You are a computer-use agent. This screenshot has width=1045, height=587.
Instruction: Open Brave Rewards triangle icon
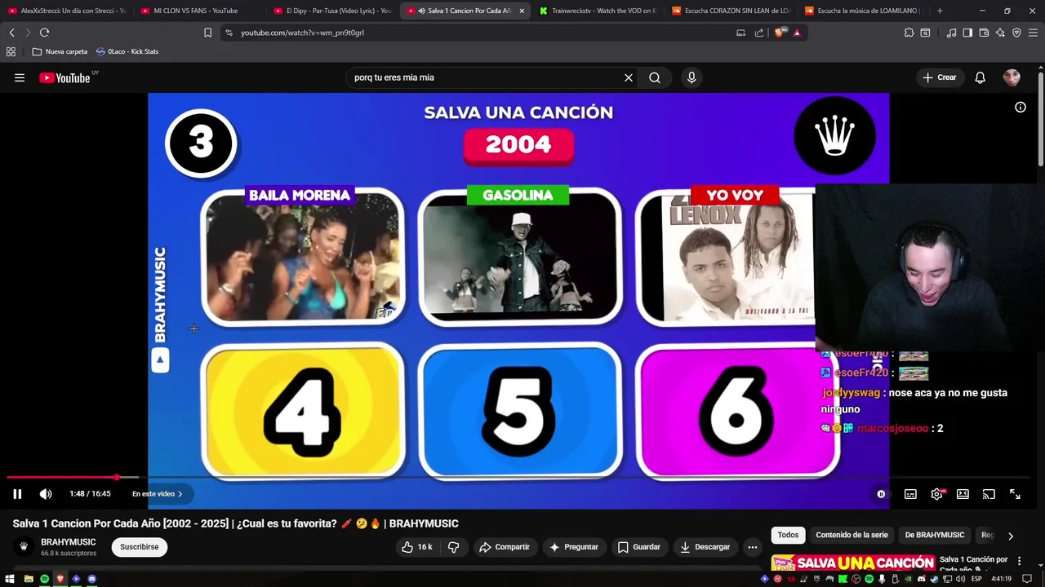[797, 33]
